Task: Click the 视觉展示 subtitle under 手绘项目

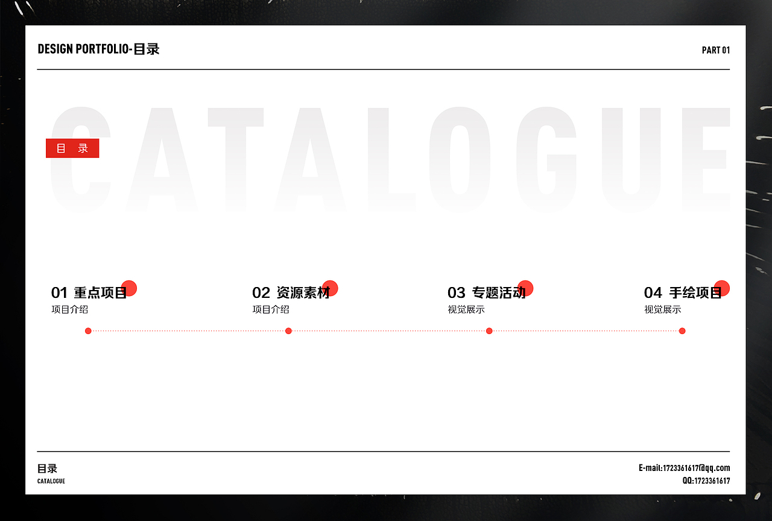Action: (663, 309)
